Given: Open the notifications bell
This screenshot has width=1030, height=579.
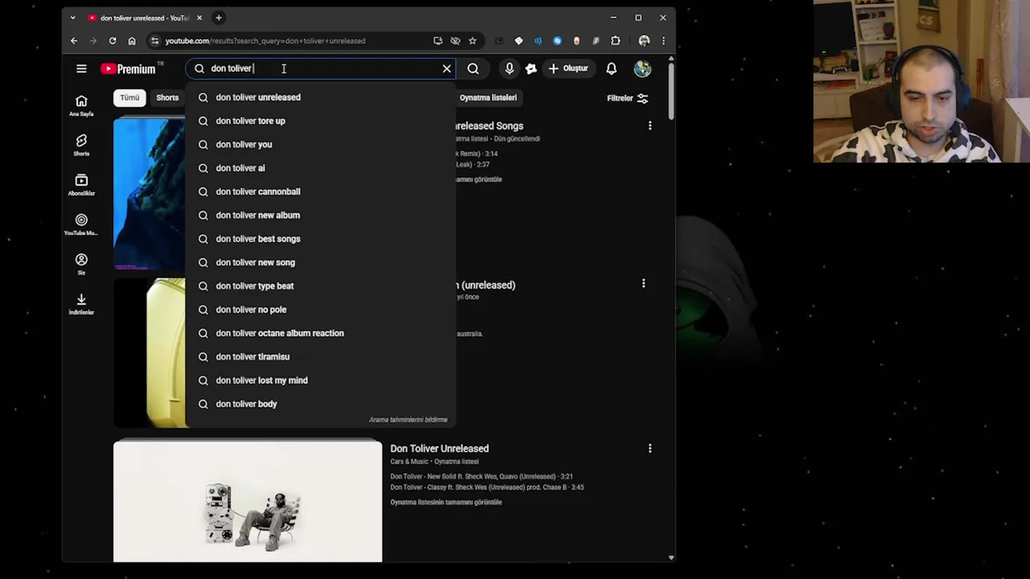Looking at the screenshot, I should point(612,68).
